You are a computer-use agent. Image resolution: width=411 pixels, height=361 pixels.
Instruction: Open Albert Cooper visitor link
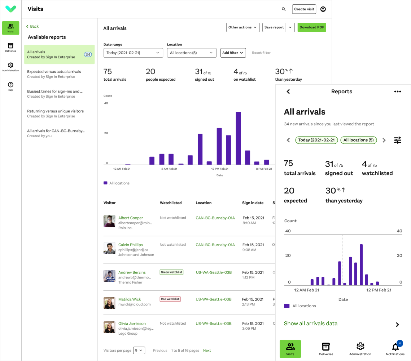click(x=131, y=218)
